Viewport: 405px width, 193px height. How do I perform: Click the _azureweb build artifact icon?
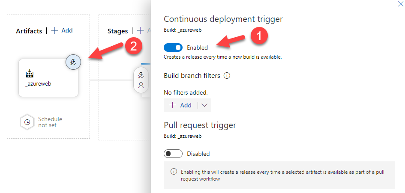[30, 74]
